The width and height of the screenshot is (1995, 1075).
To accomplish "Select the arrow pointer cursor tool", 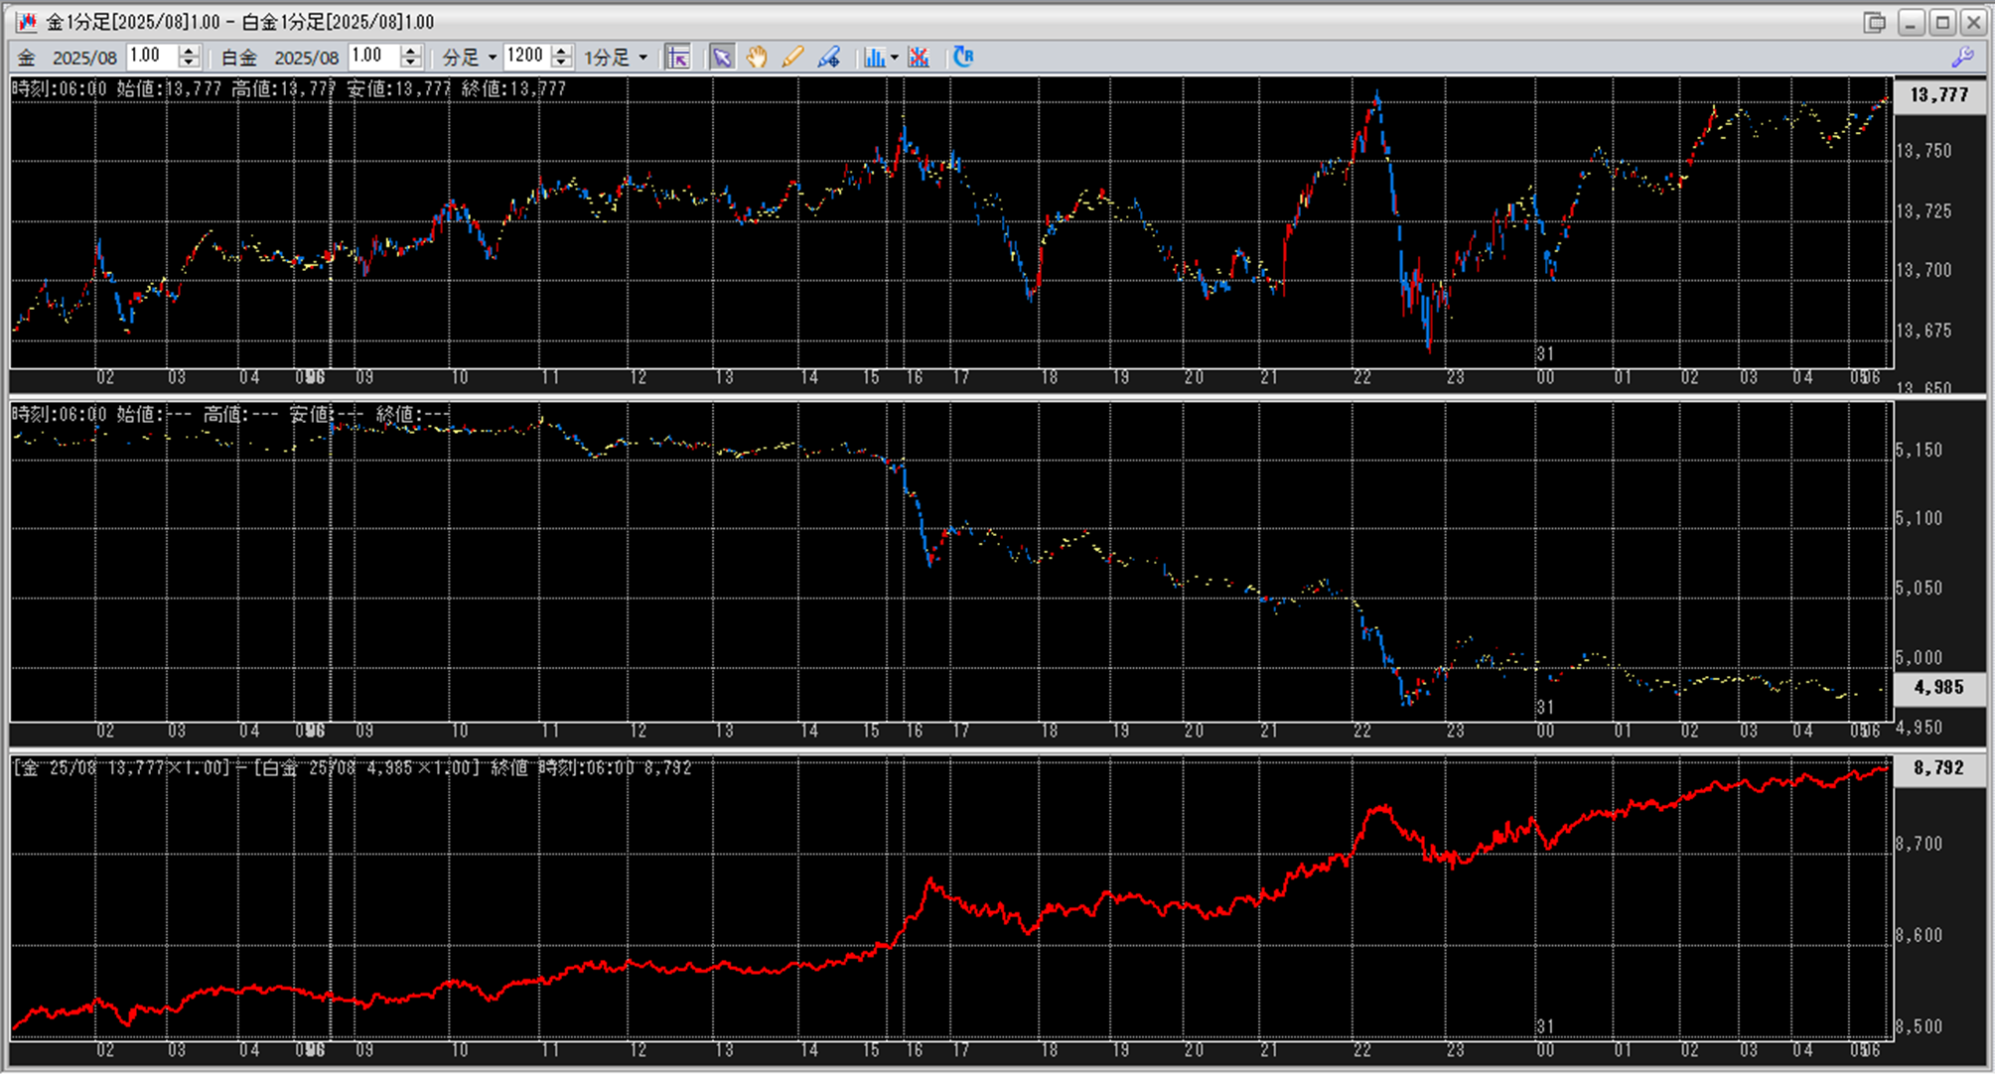I will pyautogui.click(x=722, y=58).
